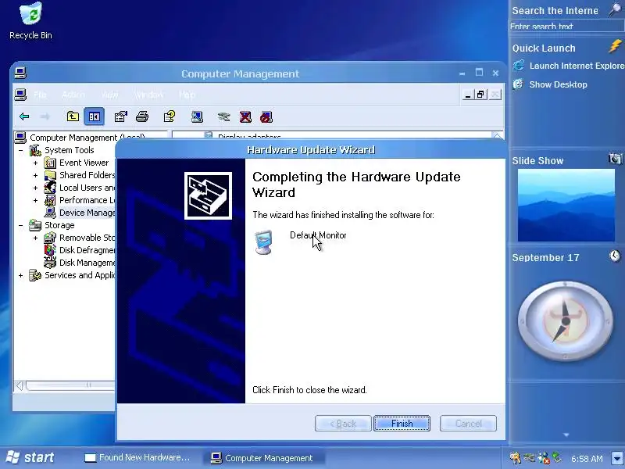The height and width of the screenshot is (469, 625).
Task: Click the Uninstall device red X icon
Action: (245, 116)
